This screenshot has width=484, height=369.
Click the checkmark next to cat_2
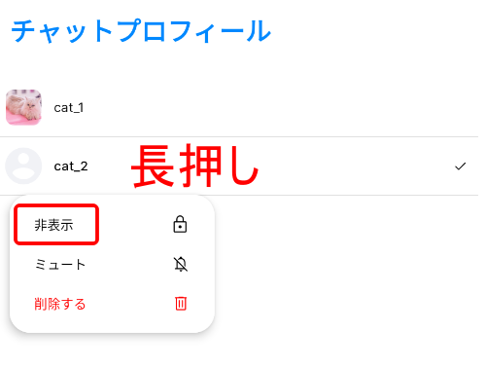tap(460, 166)
